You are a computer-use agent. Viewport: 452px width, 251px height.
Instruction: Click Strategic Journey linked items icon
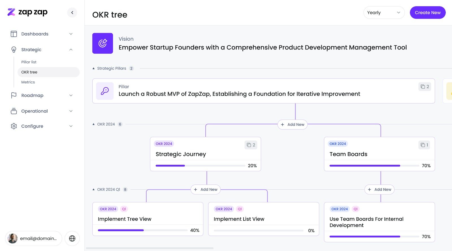point(251,145)
